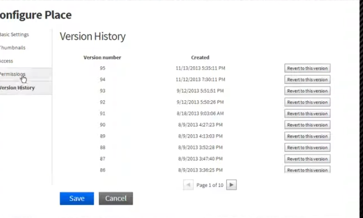Image resolution: width=363 pixels, height=218 pixels.
Task: Revert to version 93
Action: pyautogui.click(x=307, y=91)
